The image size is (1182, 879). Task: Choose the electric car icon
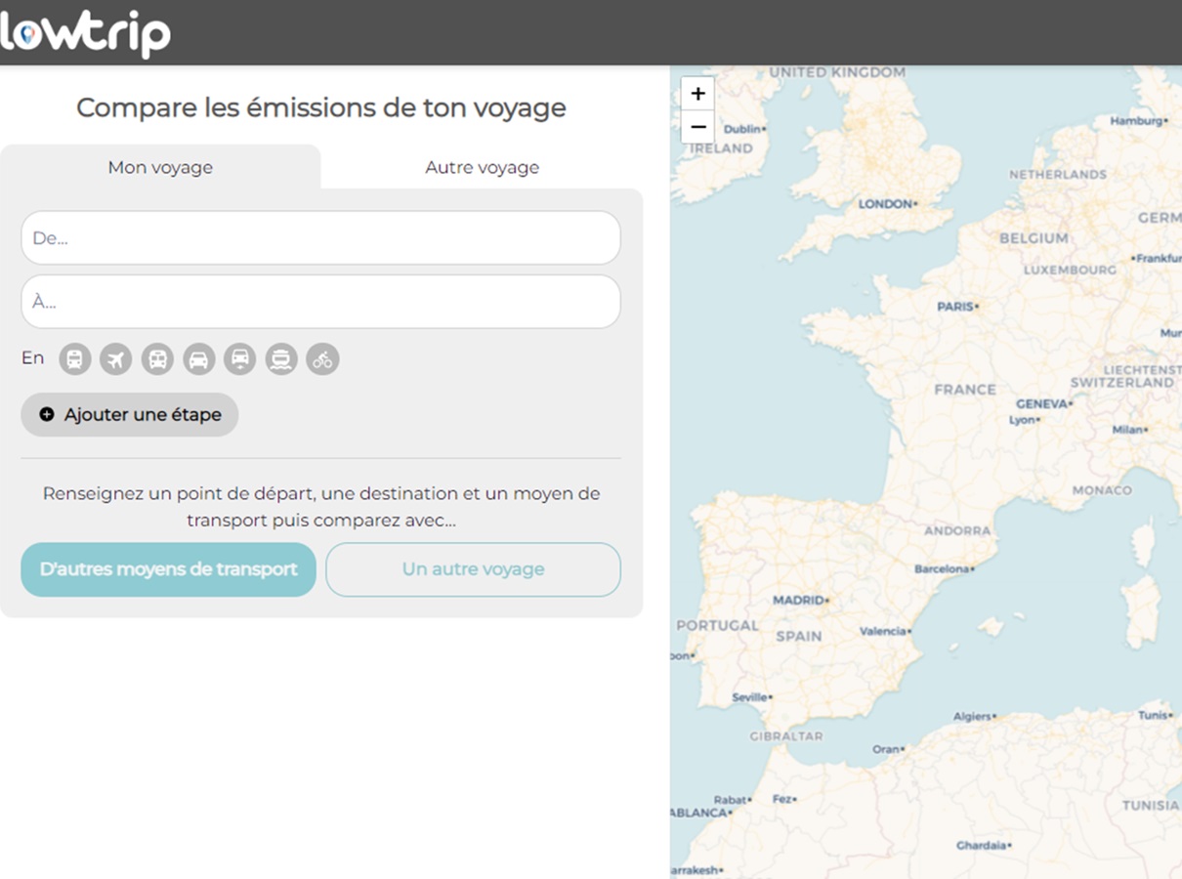[x=239, y=359]
